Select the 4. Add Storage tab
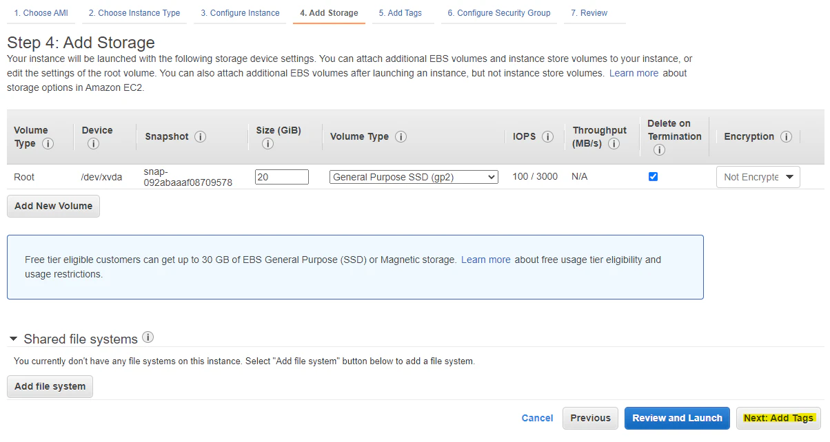This screenshot has height=442, width=830. [329, 13]
